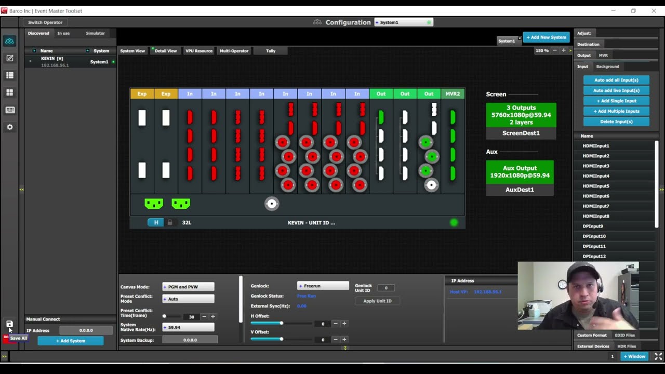The width and height of the screenshot is (665, 374).
Task: Click the Add Multiple Inputs button
Action: point(616,111)
